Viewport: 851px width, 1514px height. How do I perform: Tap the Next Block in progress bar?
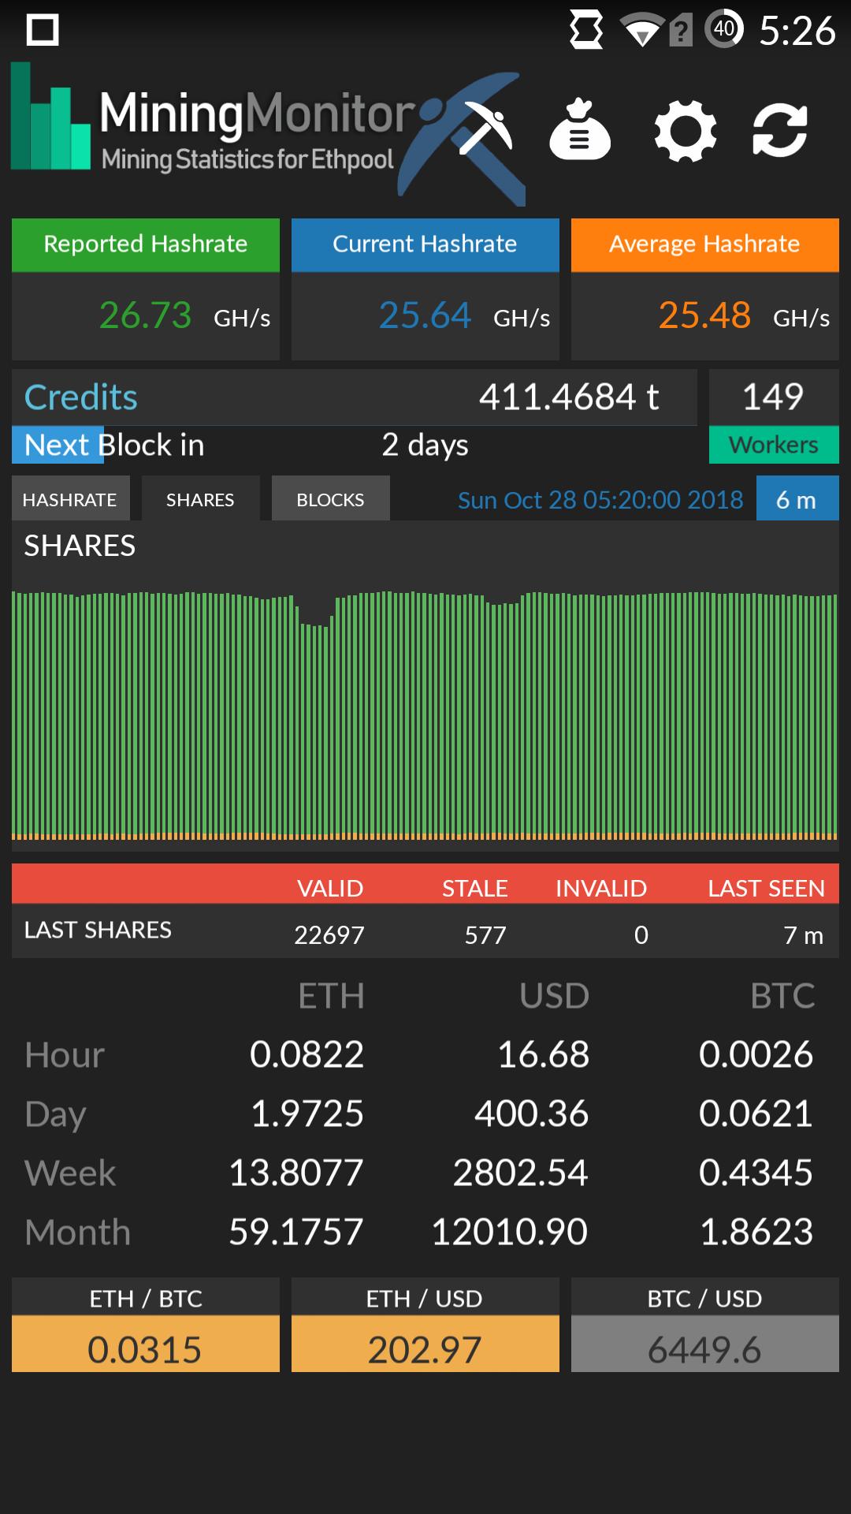tap(355, 445)
